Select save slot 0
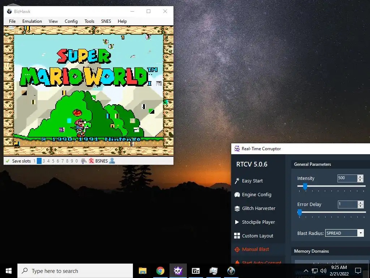The image size is (370, 278). click(x=77, y=161)
